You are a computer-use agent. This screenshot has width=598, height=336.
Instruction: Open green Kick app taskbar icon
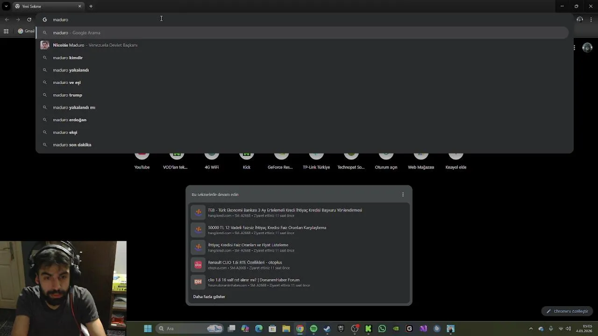368,329
